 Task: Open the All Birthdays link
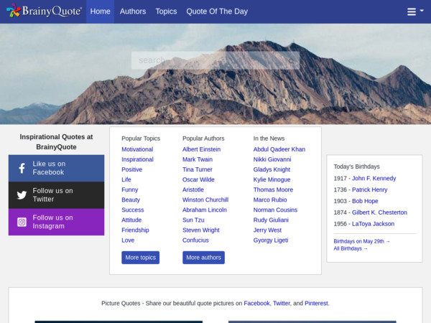coord(351,248)
